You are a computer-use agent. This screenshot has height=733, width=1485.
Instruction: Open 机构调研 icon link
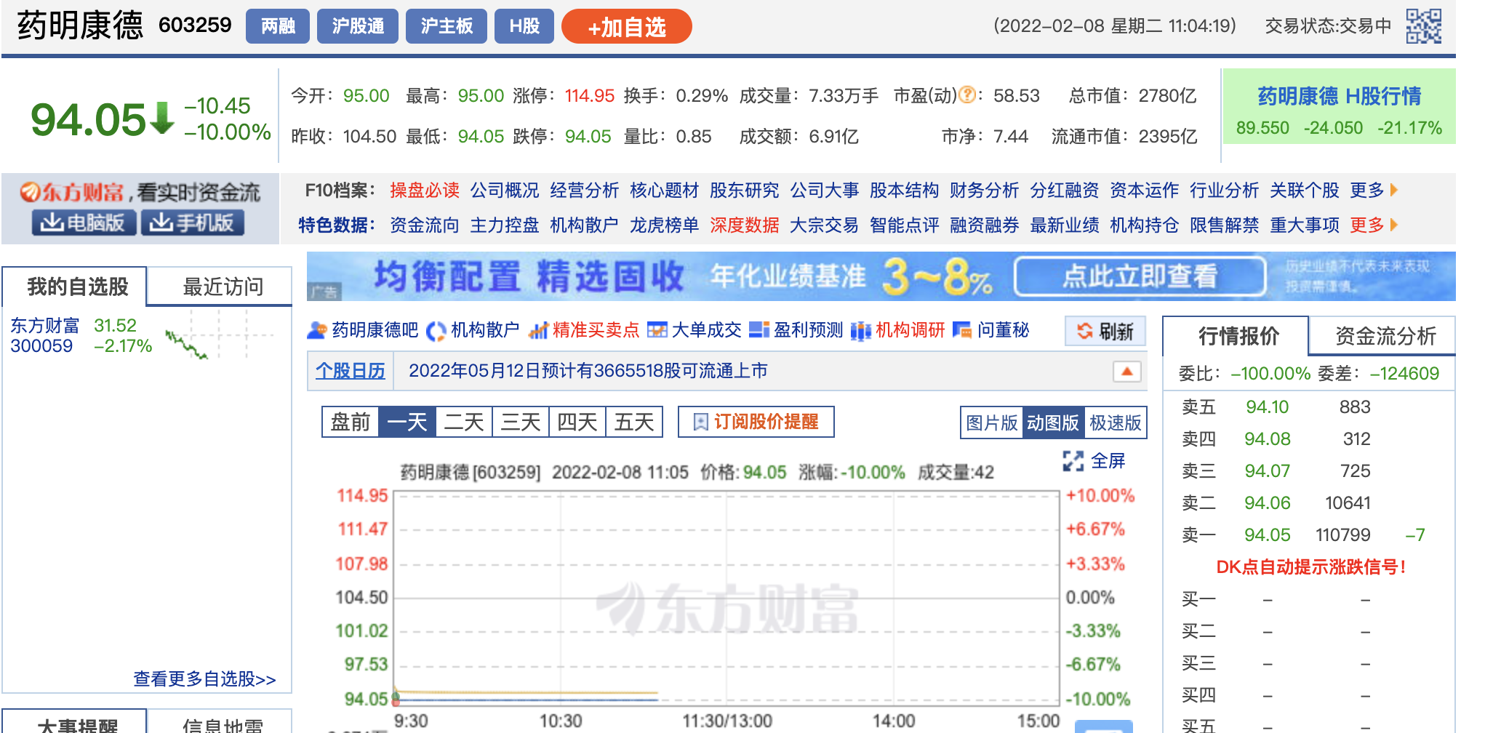[x=897, y=331]
